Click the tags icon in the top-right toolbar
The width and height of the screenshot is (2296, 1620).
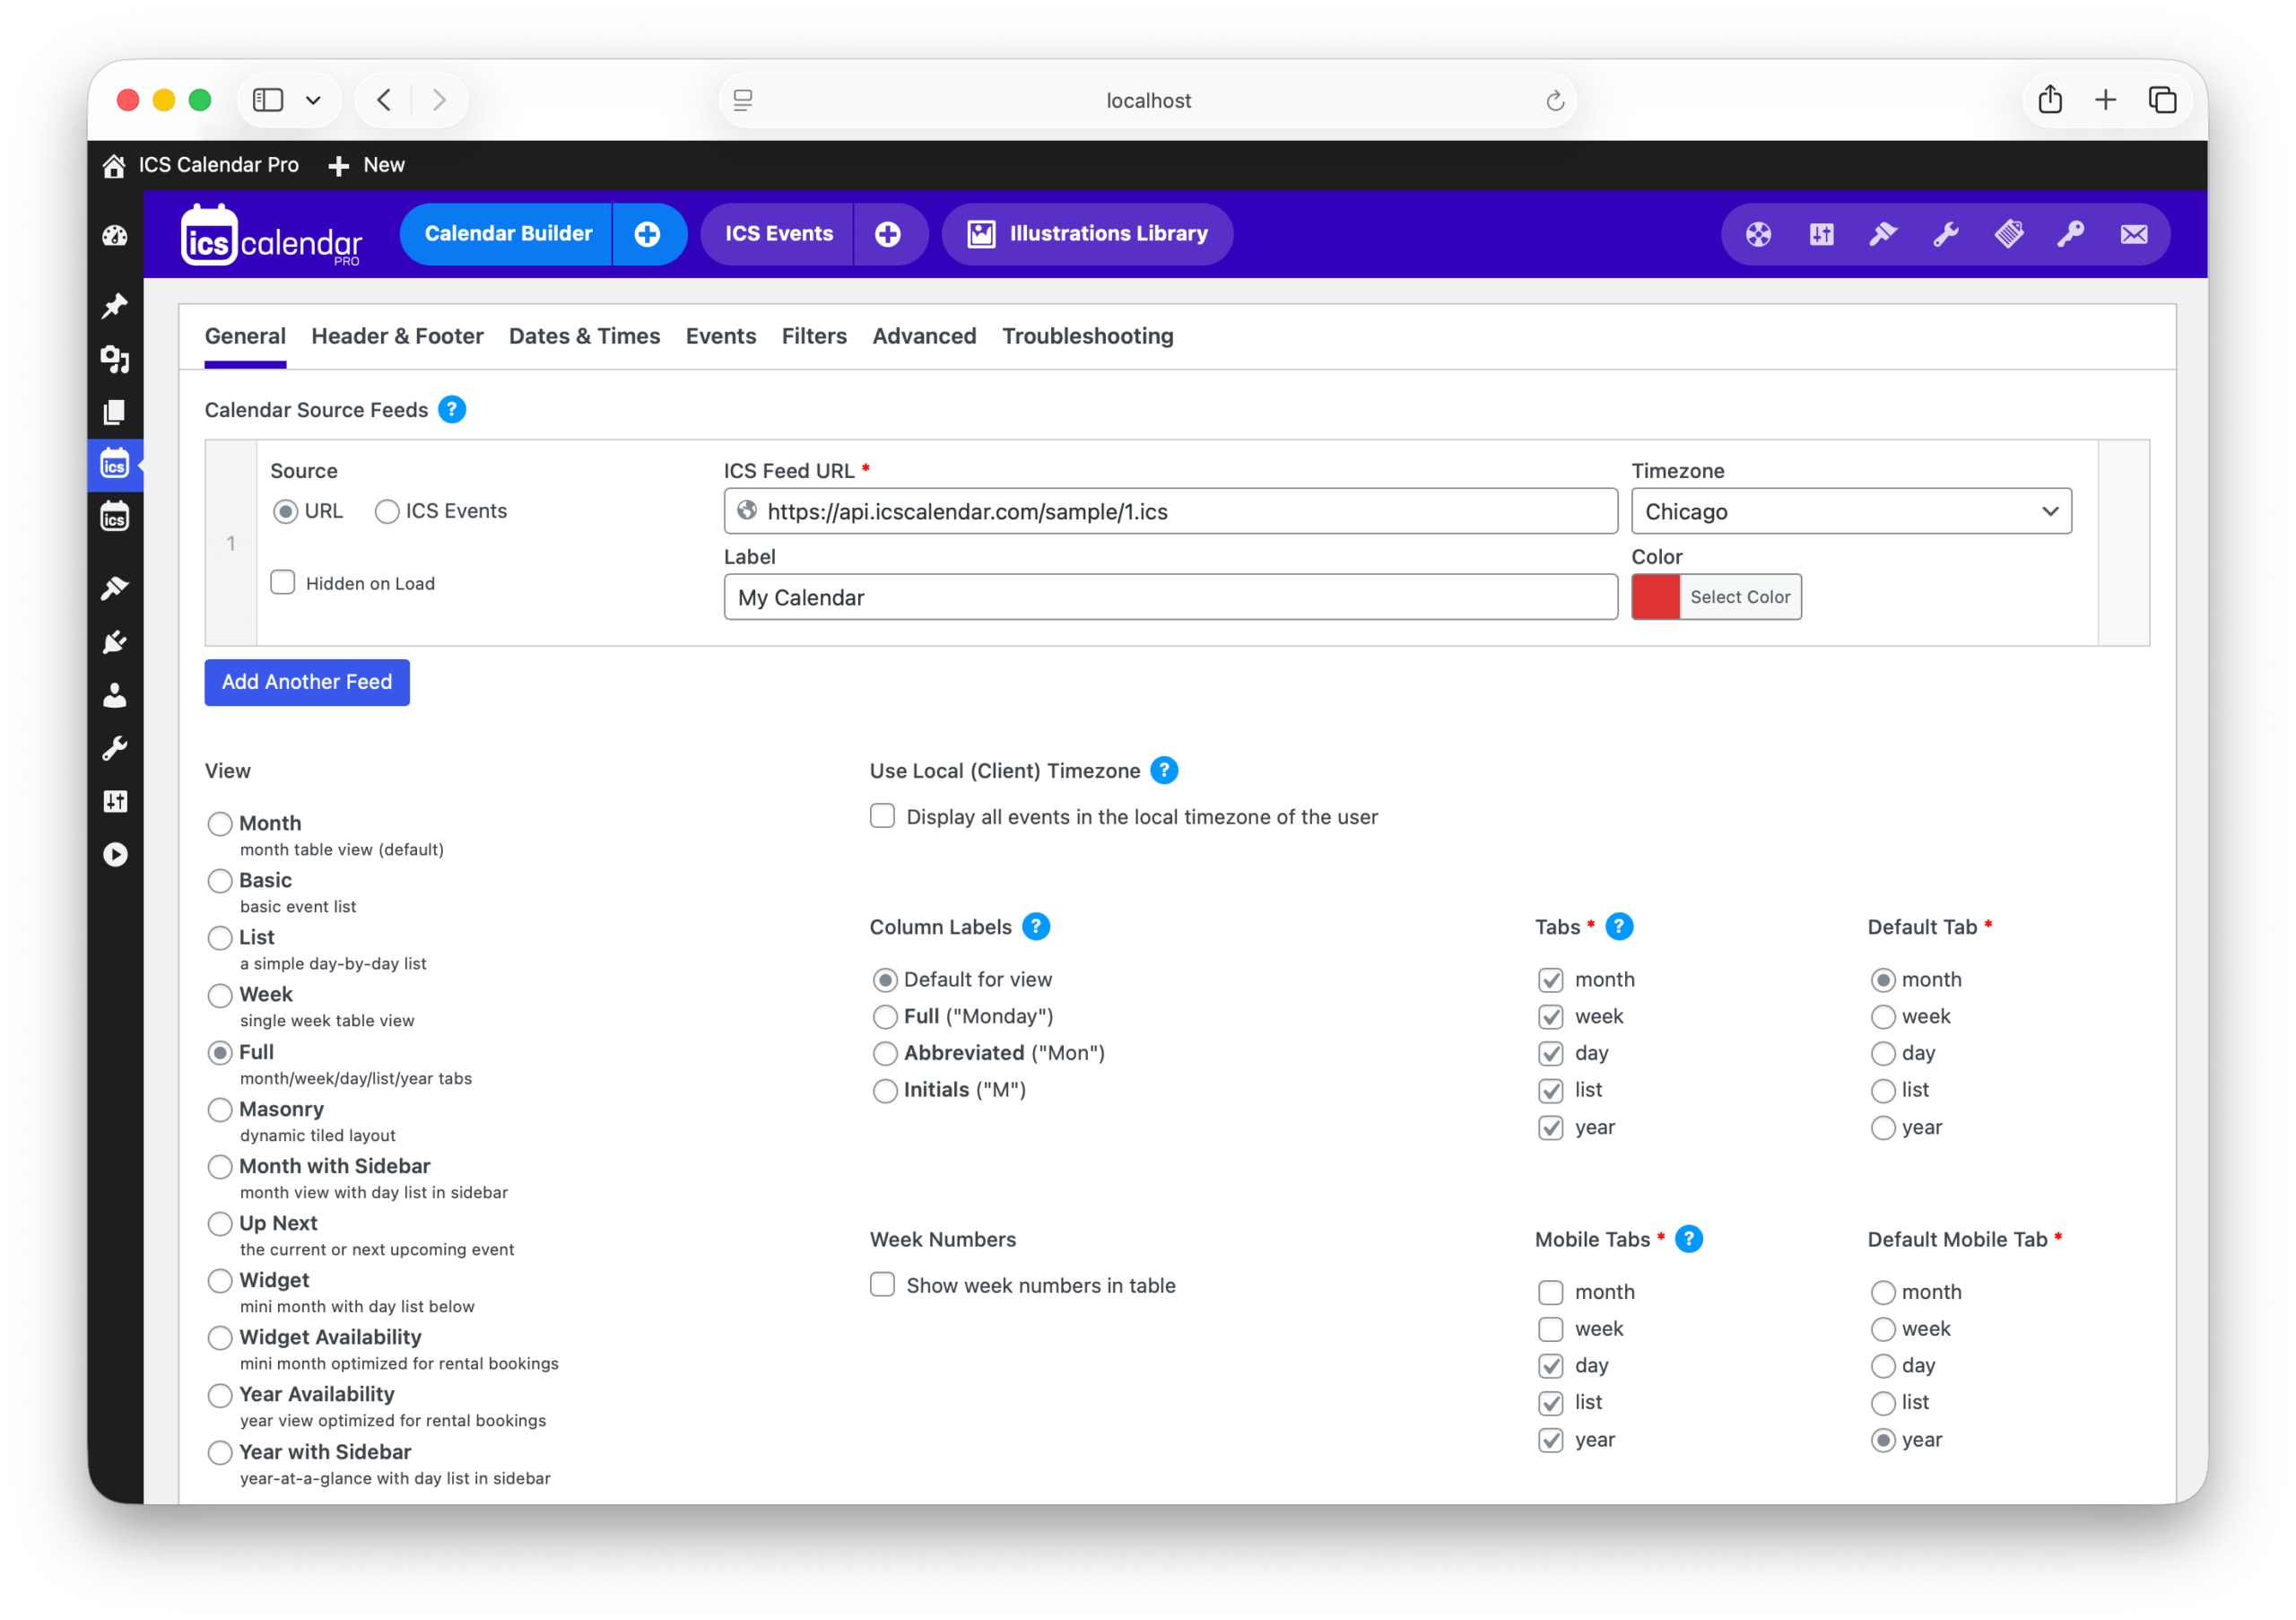click(x=2009, y=234)
